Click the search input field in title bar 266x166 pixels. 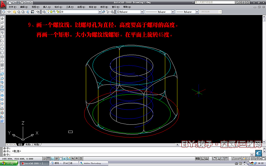coord(215,2)
